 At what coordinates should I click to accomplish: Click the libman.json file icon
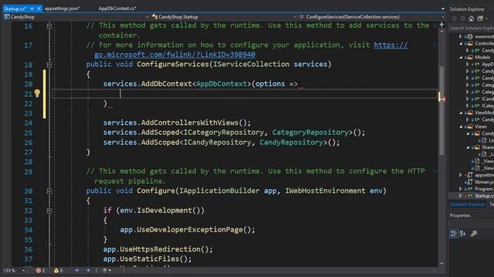pyautogui.click(x=470, y=182)
